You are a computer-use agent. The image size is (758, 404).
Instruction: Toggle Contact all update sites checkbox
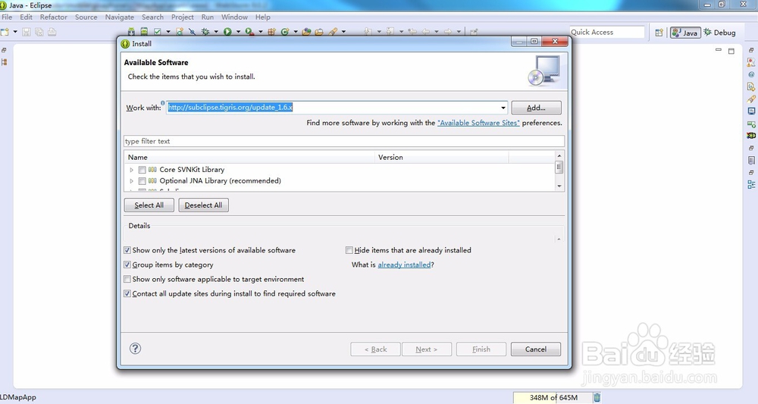click(127, 294)
